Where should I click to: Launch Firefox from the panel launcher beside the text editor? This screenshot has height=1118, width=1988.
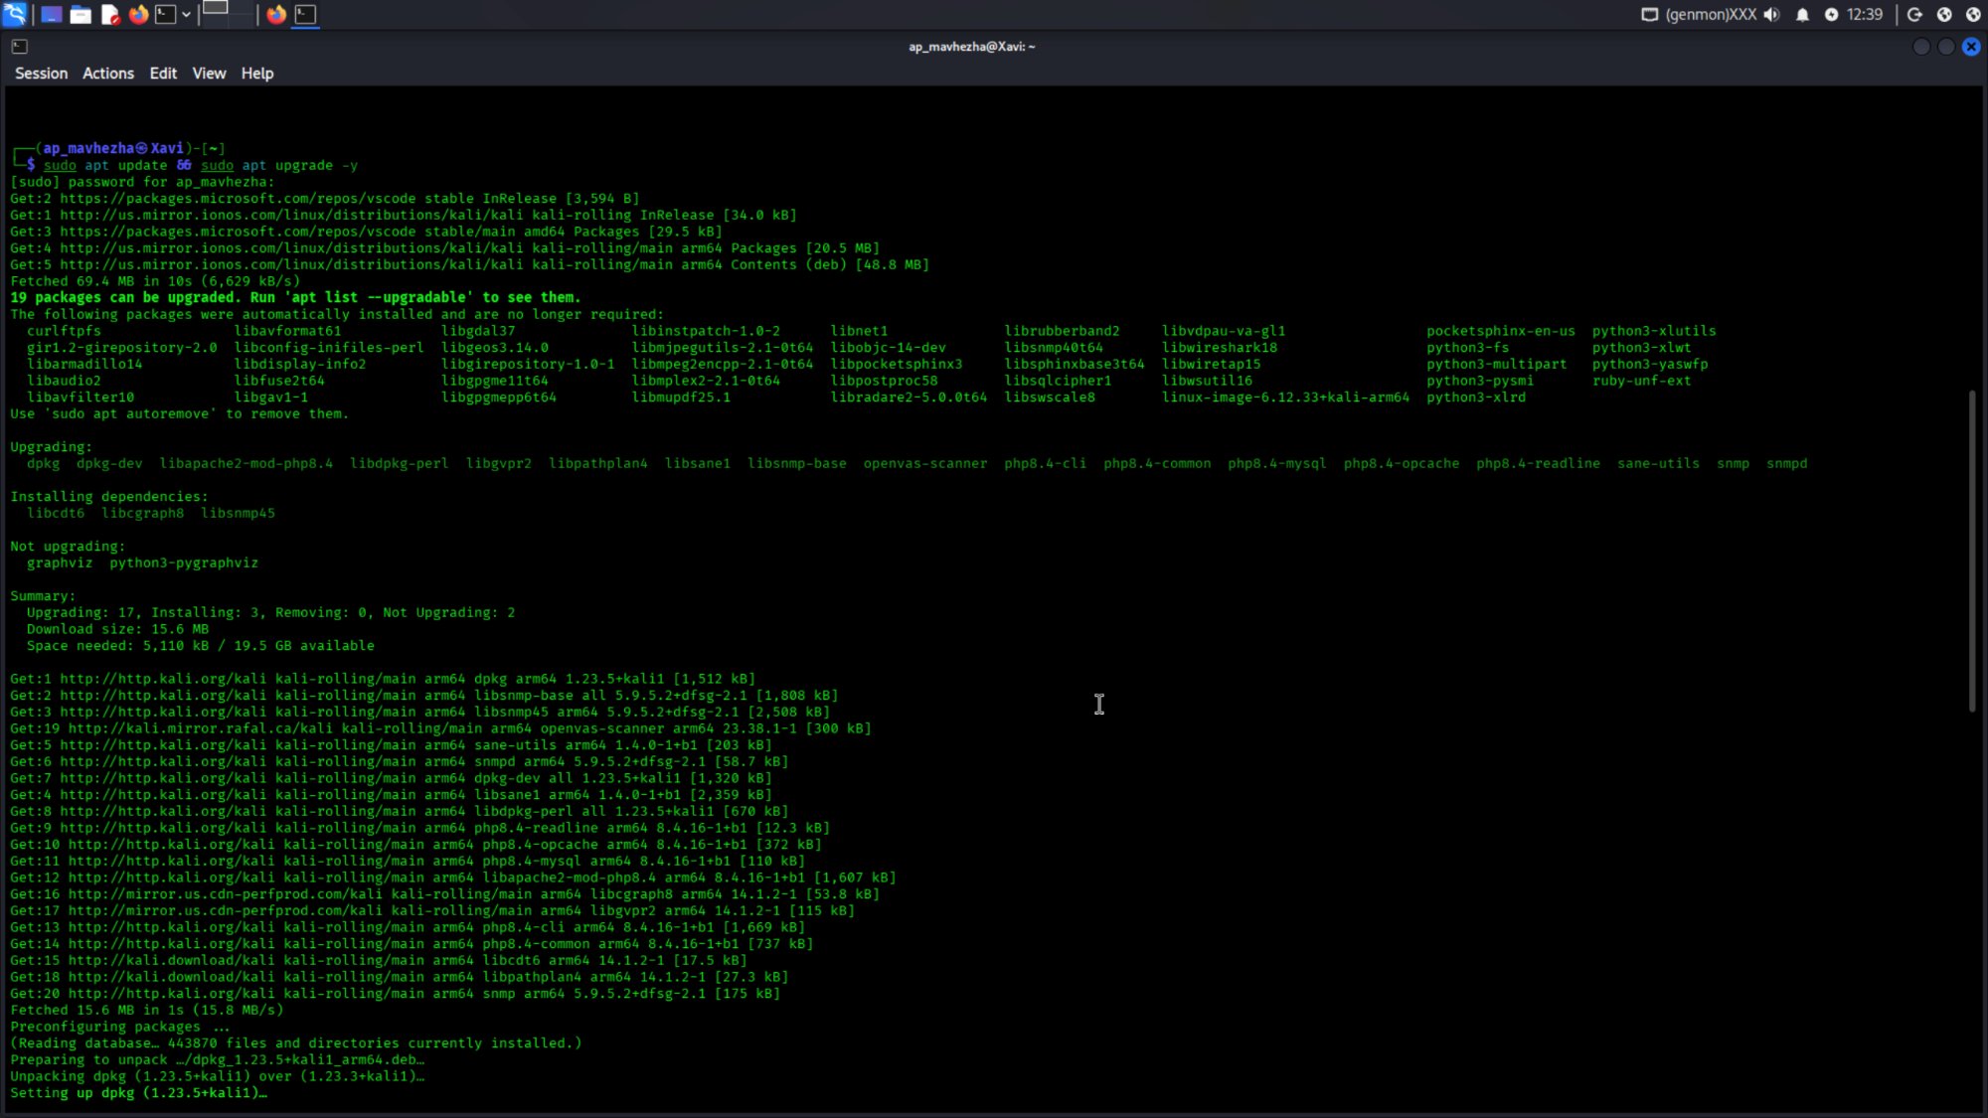(x=138, y=14)
